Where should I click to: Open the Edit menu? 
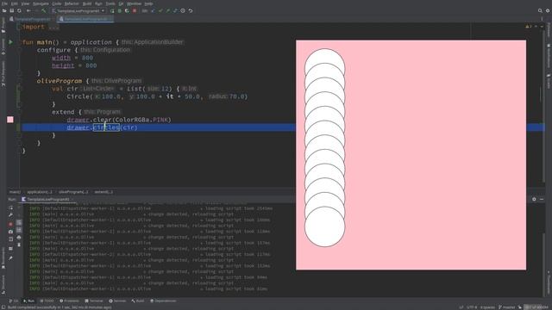[x=14, y=3]
